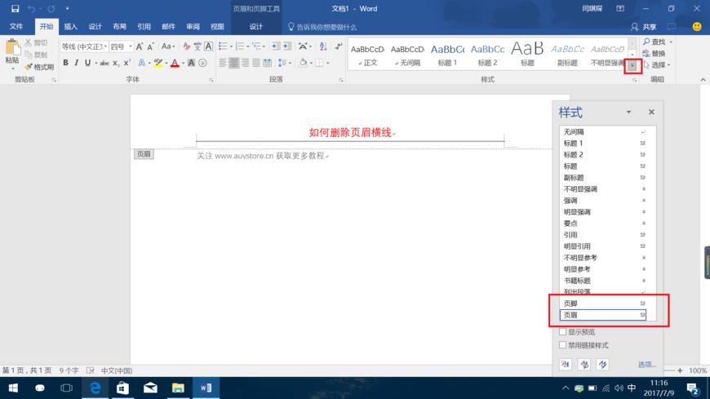
Task: Click the Format Painter button
Action: (x=39, y=67)
